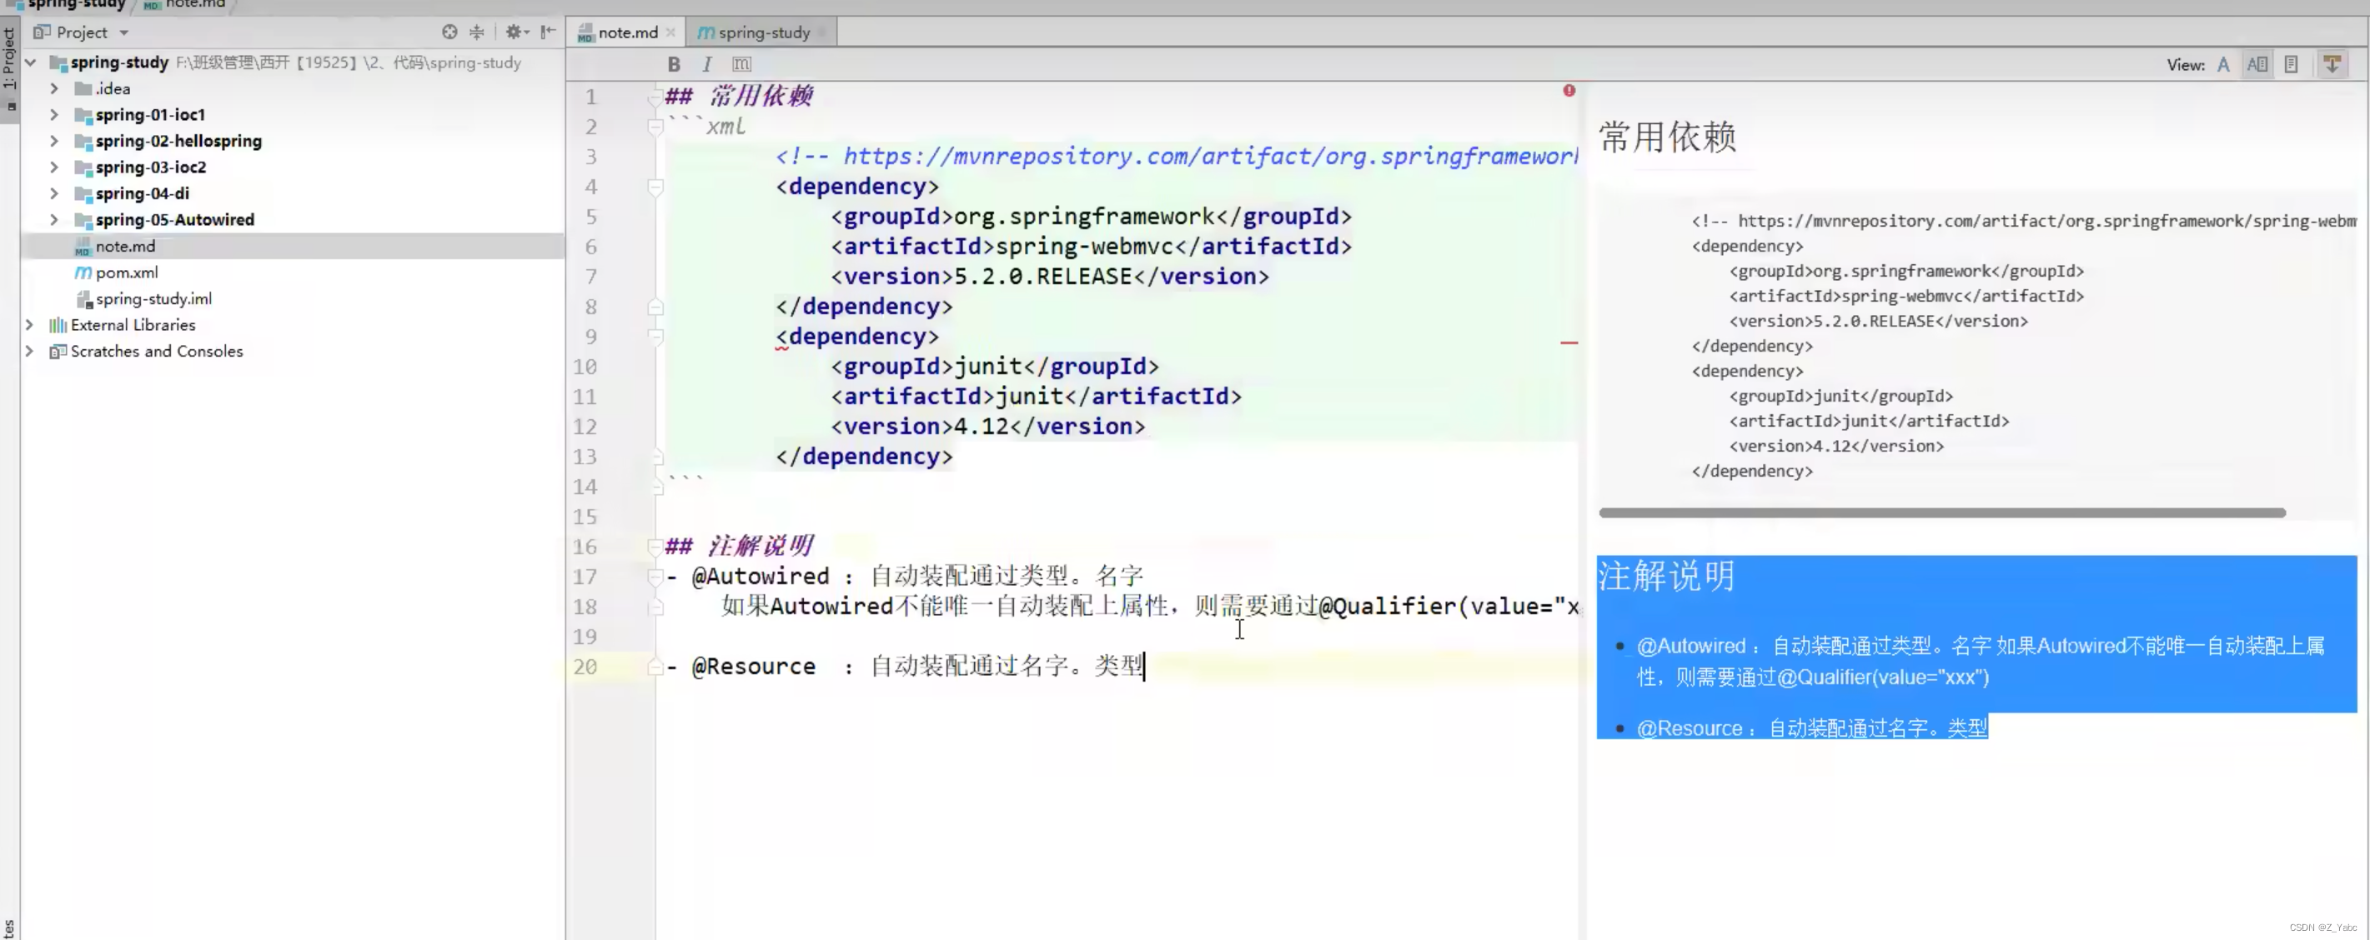Click the red error indicator icon
Screen dimensions: 2370x940
[1569, 90]
